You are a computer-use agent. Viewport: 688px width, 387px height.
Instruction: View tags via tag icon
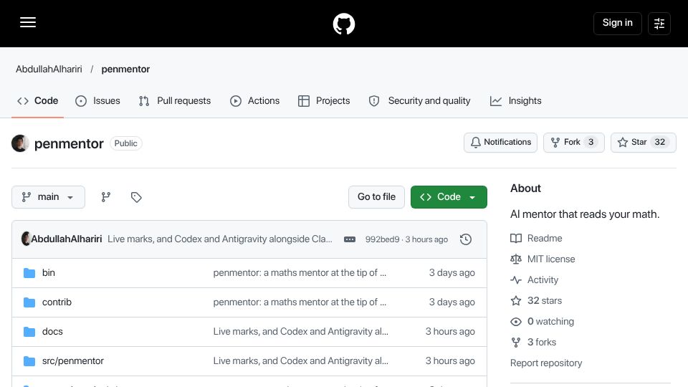(x=136, y=197)
